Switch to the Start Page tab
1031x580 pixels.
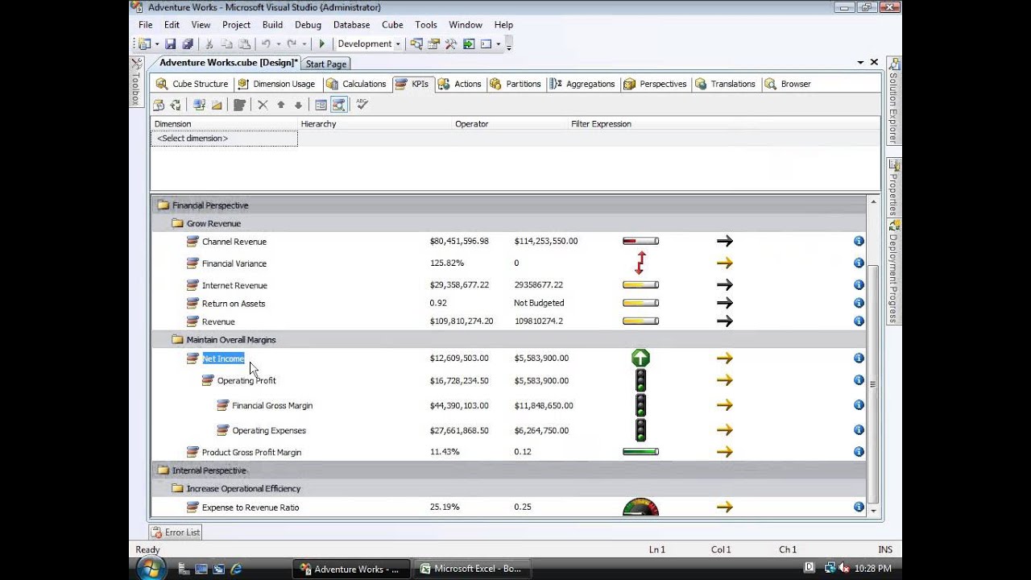coord(326,64)
